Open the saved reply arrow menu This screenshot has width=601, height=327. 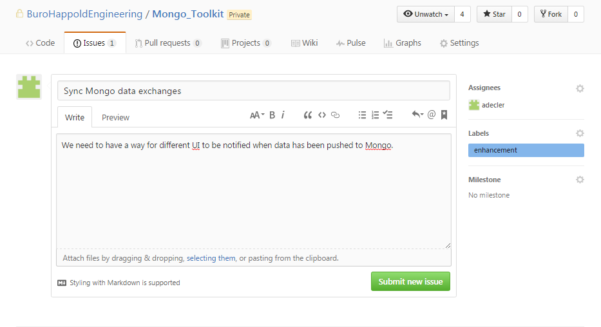(x=417, y=114)
